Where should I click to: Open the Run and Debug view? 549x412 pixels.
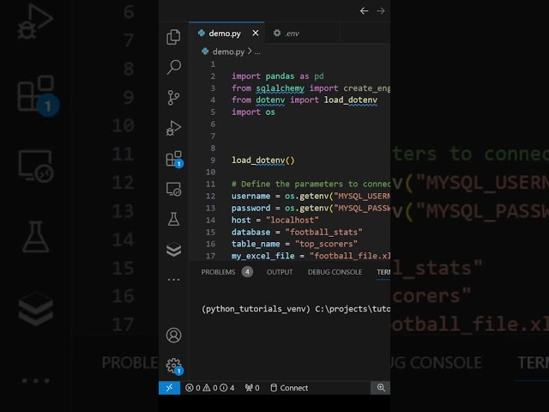pos(174,128)
